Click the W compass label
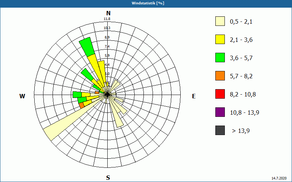This screenshot has height=182, width=292. [x=22, y=96]
